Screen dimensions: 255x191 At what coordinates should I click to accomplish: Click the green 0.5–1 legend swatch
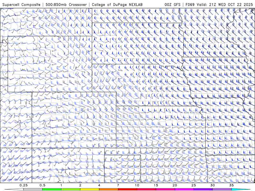[52, 189]
